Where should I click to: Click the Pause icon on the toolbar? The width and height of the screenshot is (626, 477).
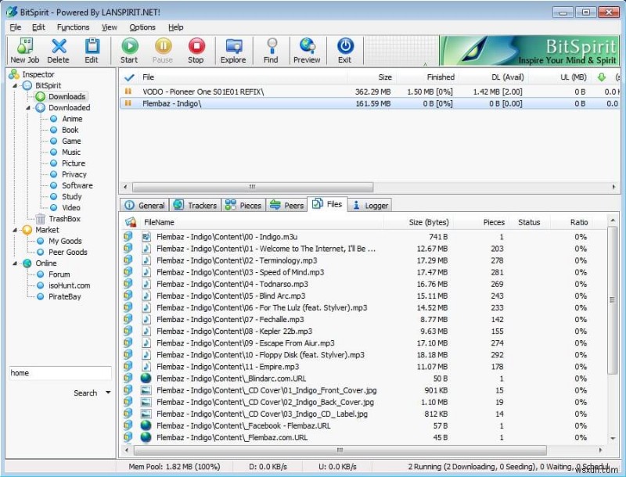(163, 49)
